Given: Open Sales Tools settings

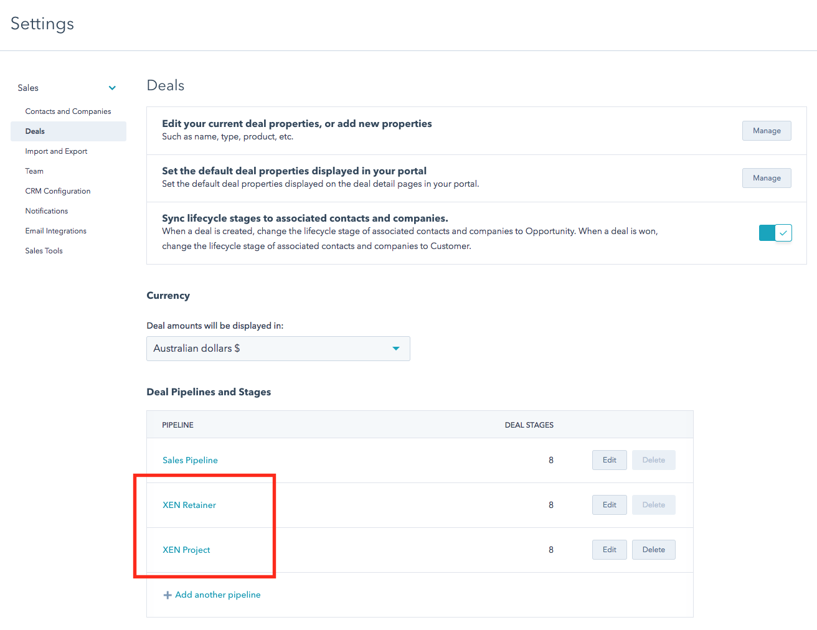Looking at the screenshot, I should tap(44, 250).
